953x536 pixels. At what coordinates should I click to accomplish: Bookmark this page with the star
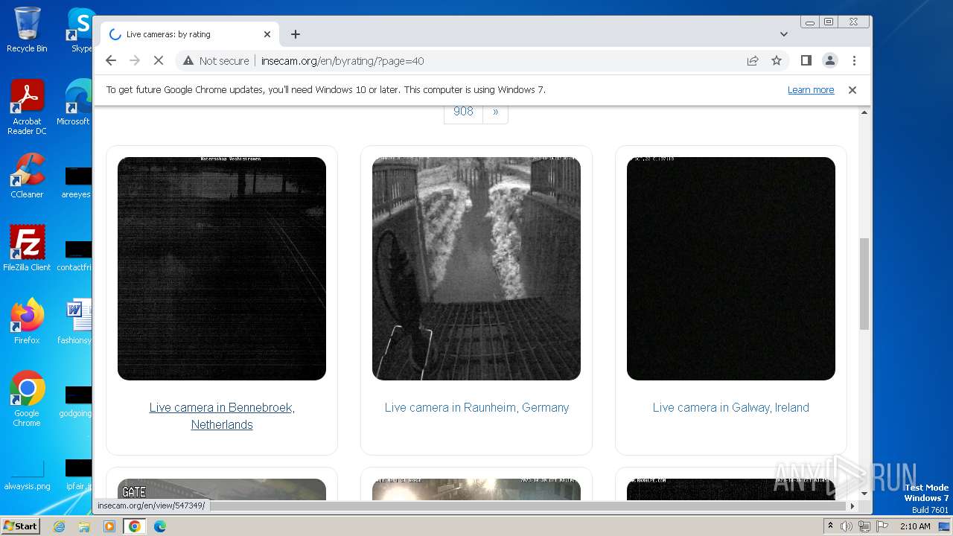point(777,60)
